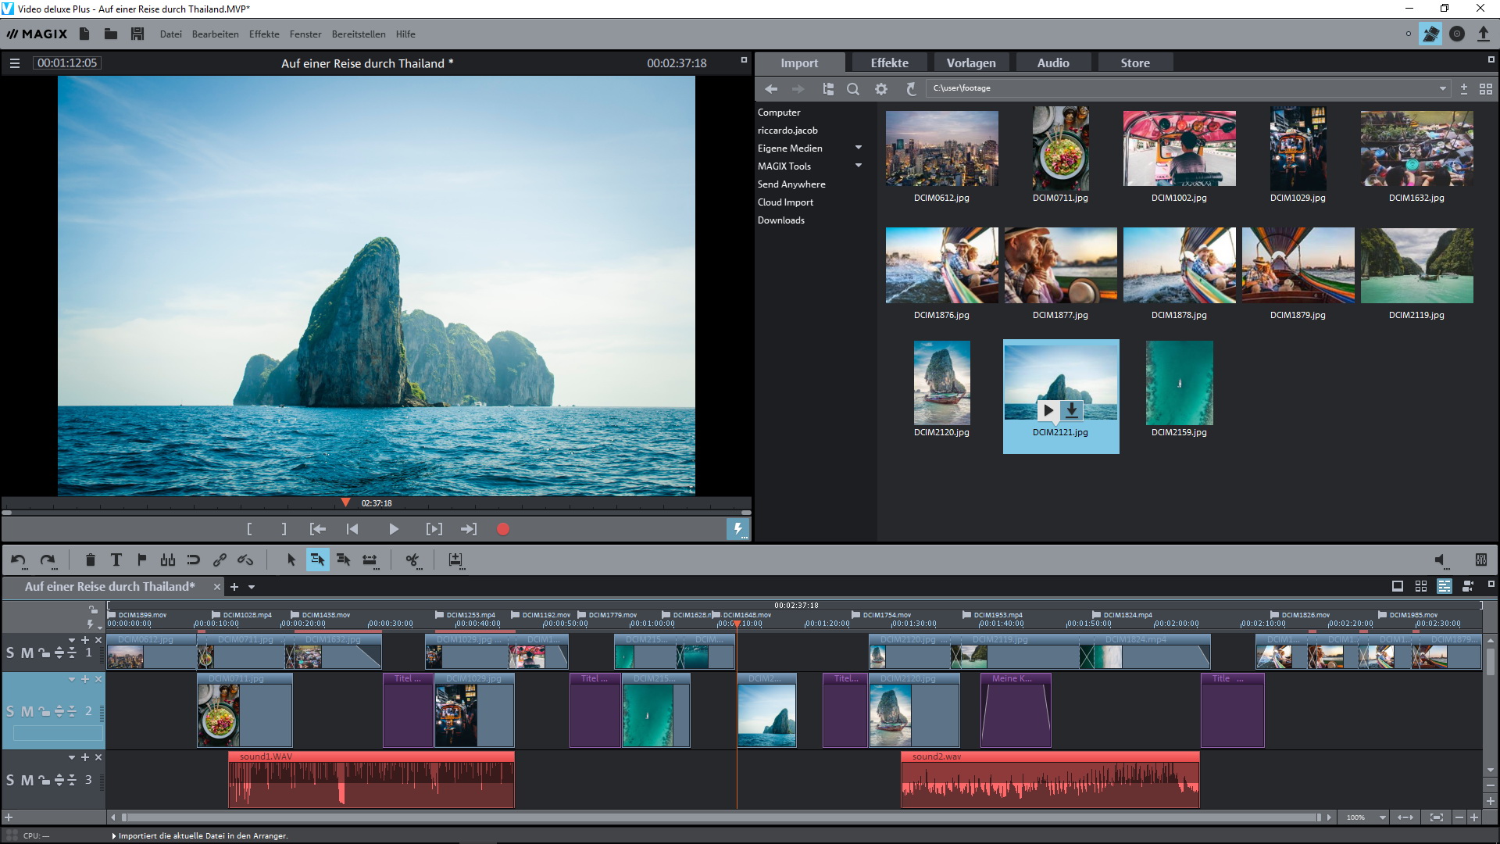
Task: Solo track 3 with S button
Action: point(10,780)
